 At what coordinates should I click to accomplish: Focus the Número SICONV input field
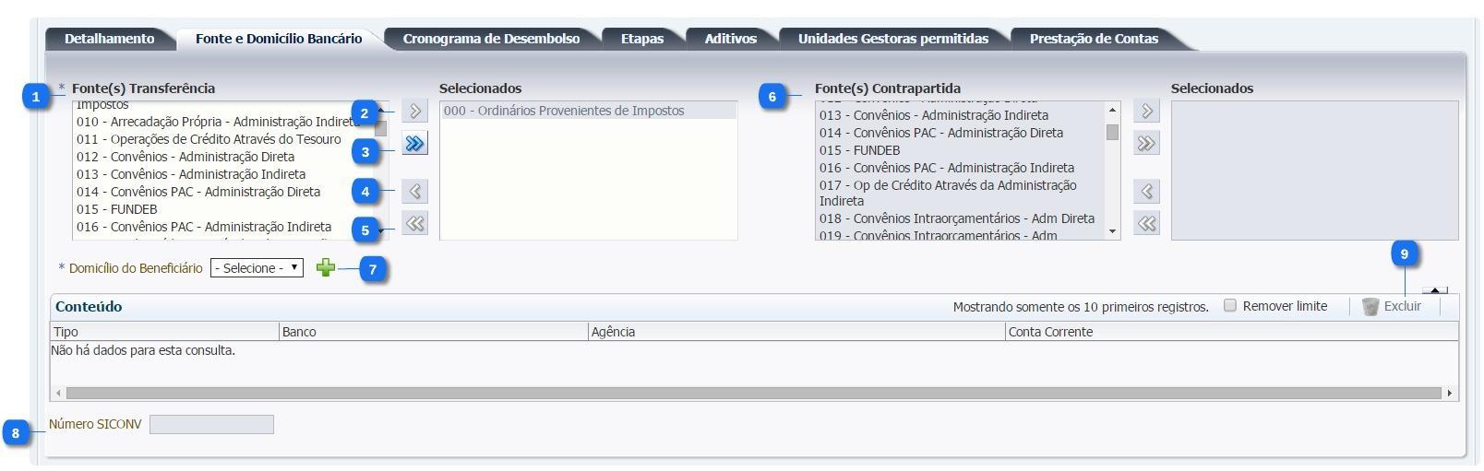[x=211, y=425]
